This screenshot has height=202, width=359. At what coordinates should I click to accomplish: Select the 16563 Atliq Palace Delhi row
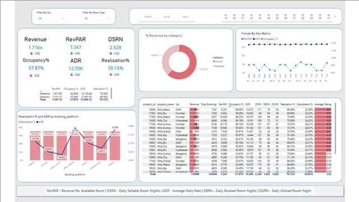[237, 110]
